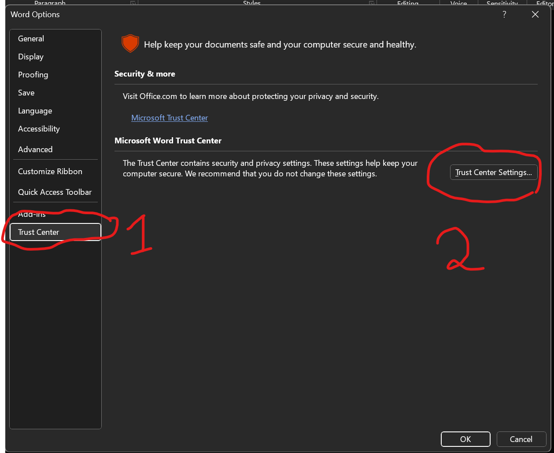This screenshot has width=554, height=453.
Task: Open the Styles pane dialog launcher
Action: pyautogui.click(x=371, y=3)
